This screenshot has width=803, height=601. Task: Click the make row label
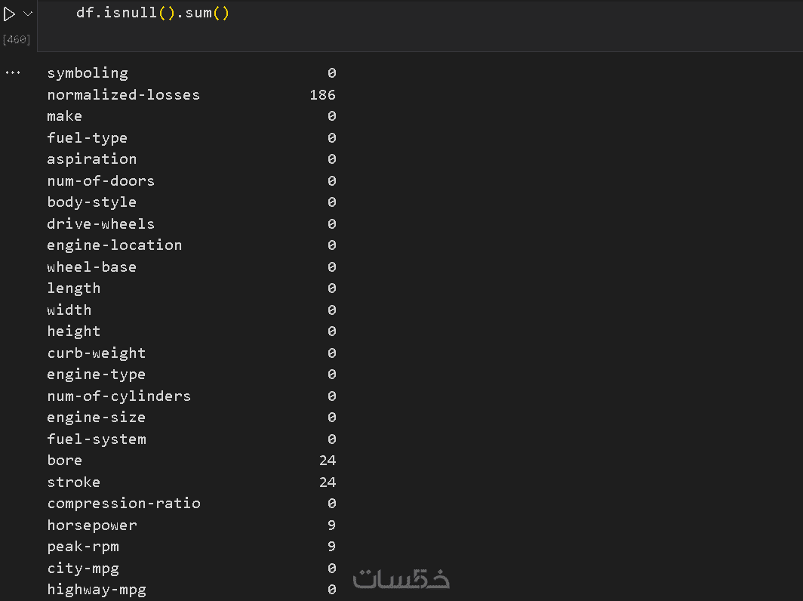(x=64, y=116)
